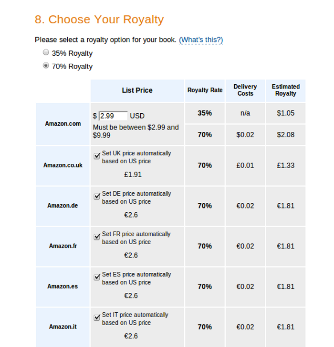Click the Delivery Costs column header
Viewport: 334px width, 347px height.
pos(245,90)
